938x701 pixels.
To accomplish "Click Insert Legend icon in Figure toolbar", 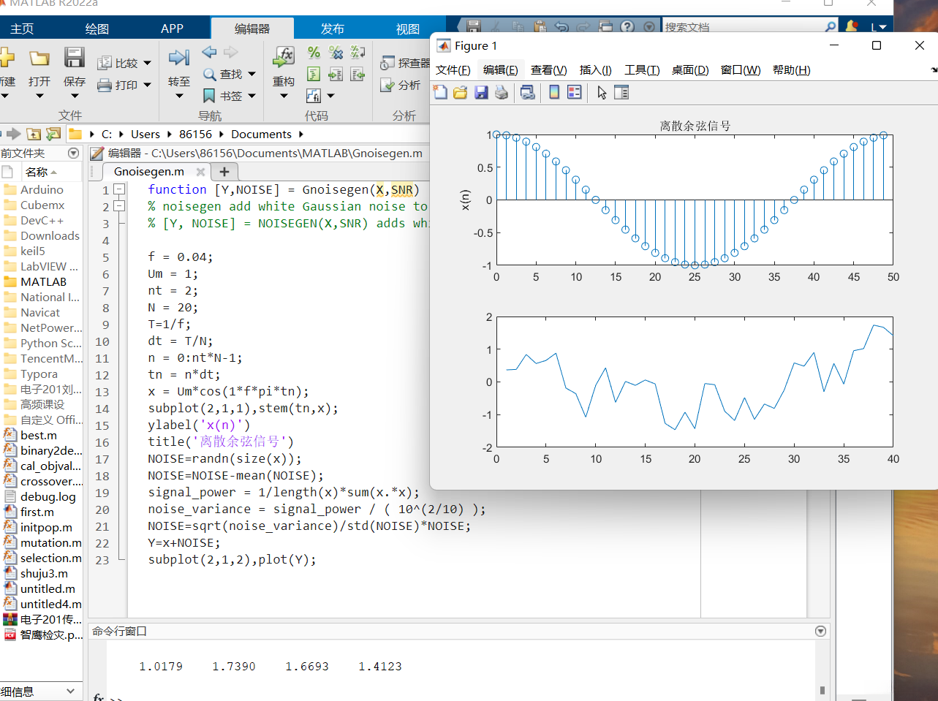I will [x=575, y=93].
